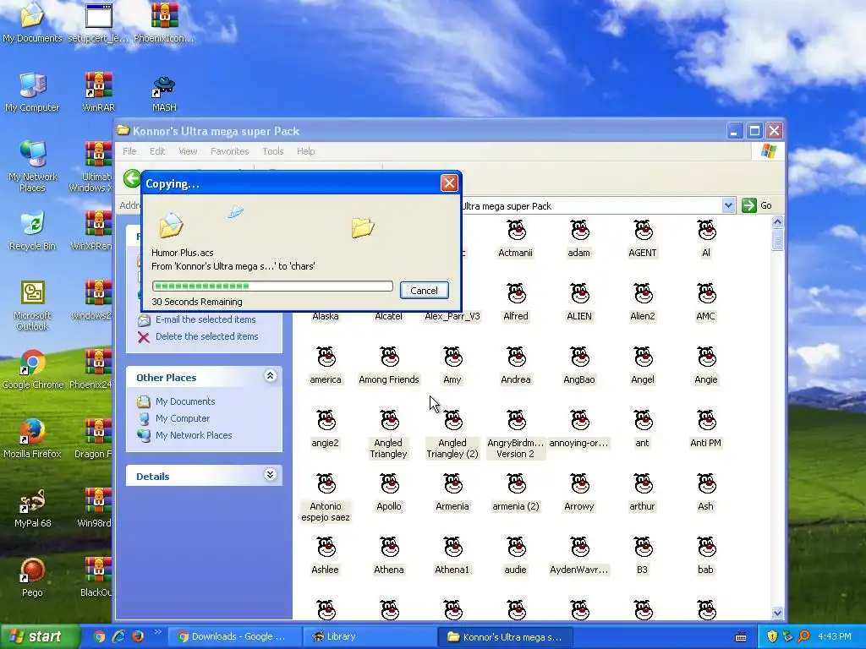This screenshot has width=866, height=649.
Task: Click the security shield tray icon
Action: (772, 637)
